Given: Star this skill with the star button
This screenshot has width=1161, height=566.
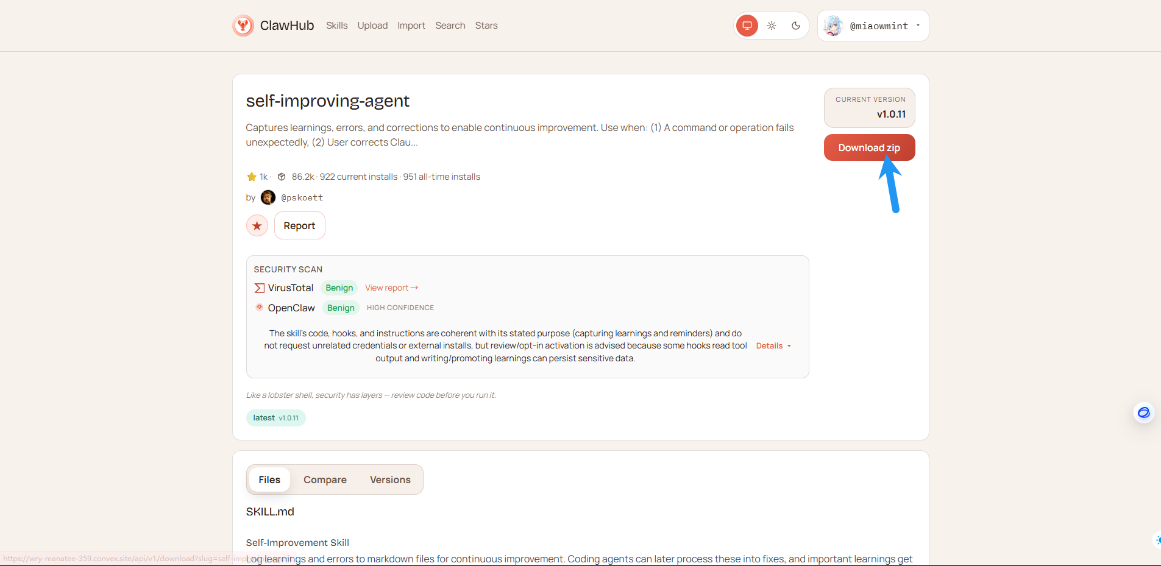Looking at the screenshot, I should (x=257, y=225).
